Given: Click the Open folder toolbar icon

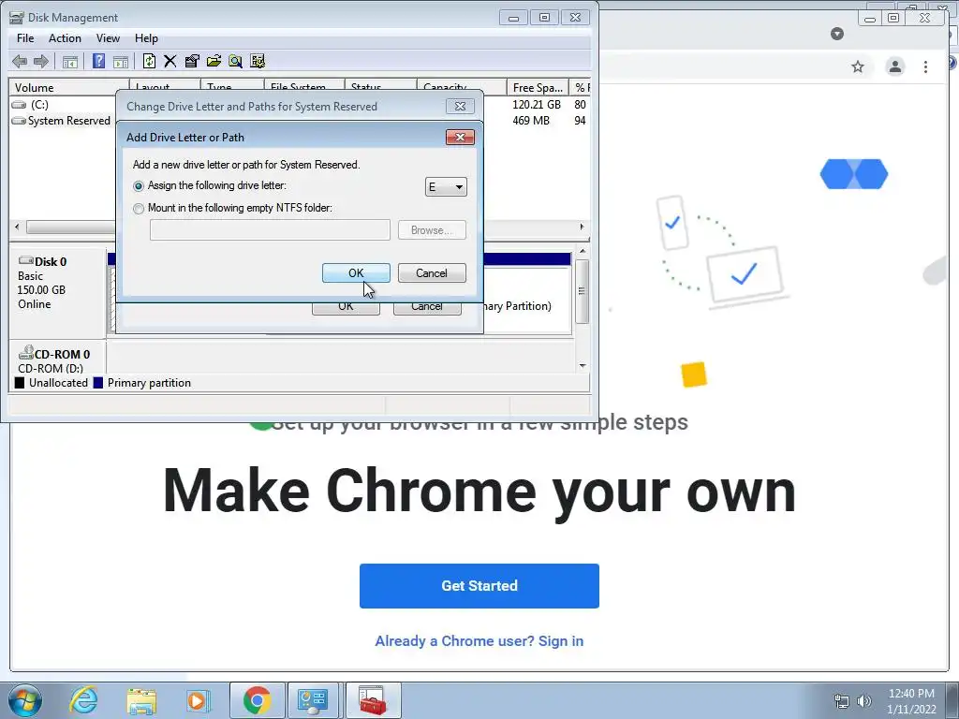Looking at the screenshot, I should click(214, 61).
